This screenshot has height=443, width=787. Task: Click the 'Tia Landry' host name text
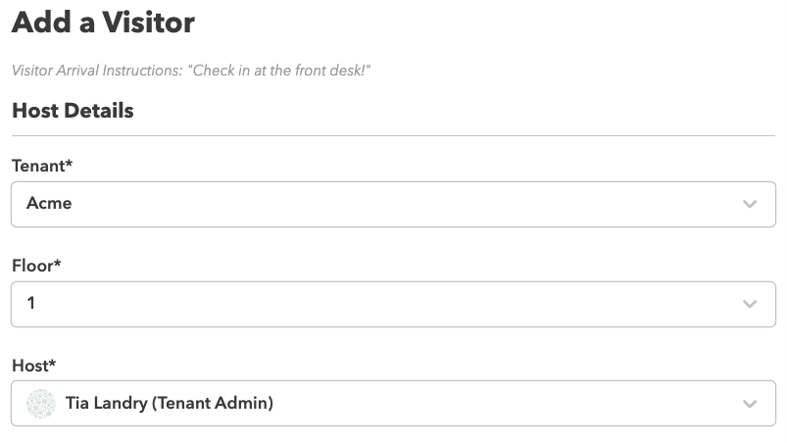point(107,403)
